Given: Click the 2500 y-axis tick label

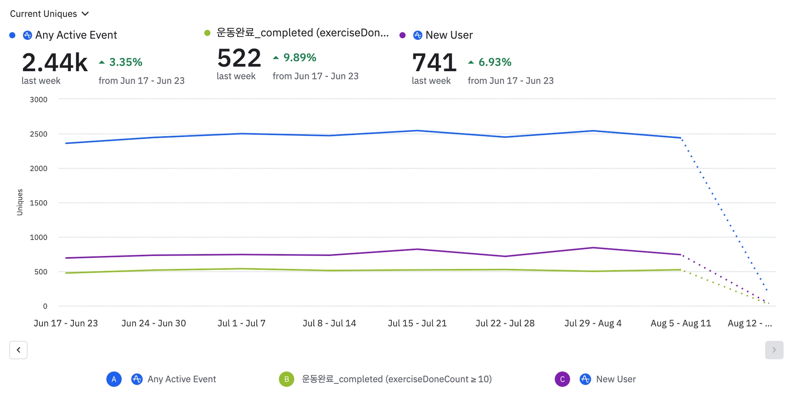Looking at the screenshot, I should tap(39, 134).
